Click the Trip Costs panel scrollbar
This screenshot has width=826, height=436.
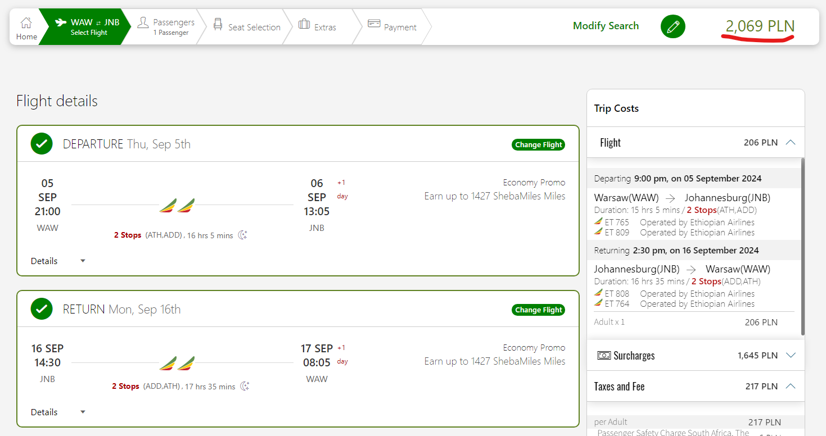802,247
